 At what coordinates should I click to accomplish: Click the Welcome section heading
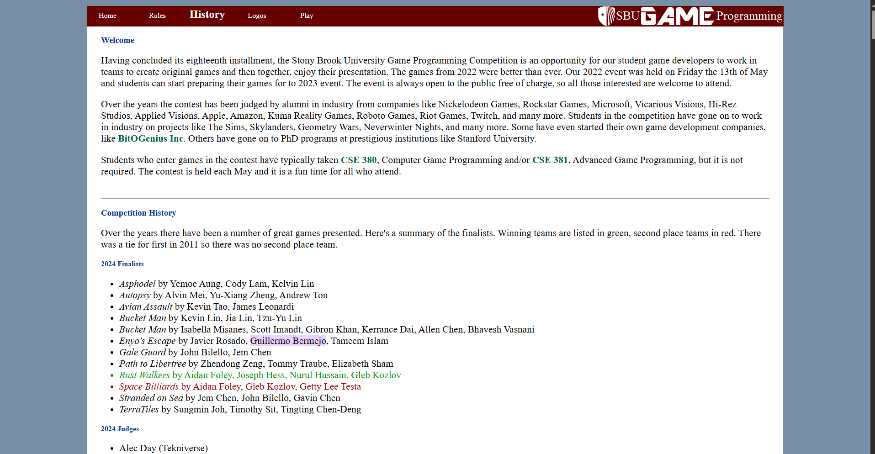[117, 40]
